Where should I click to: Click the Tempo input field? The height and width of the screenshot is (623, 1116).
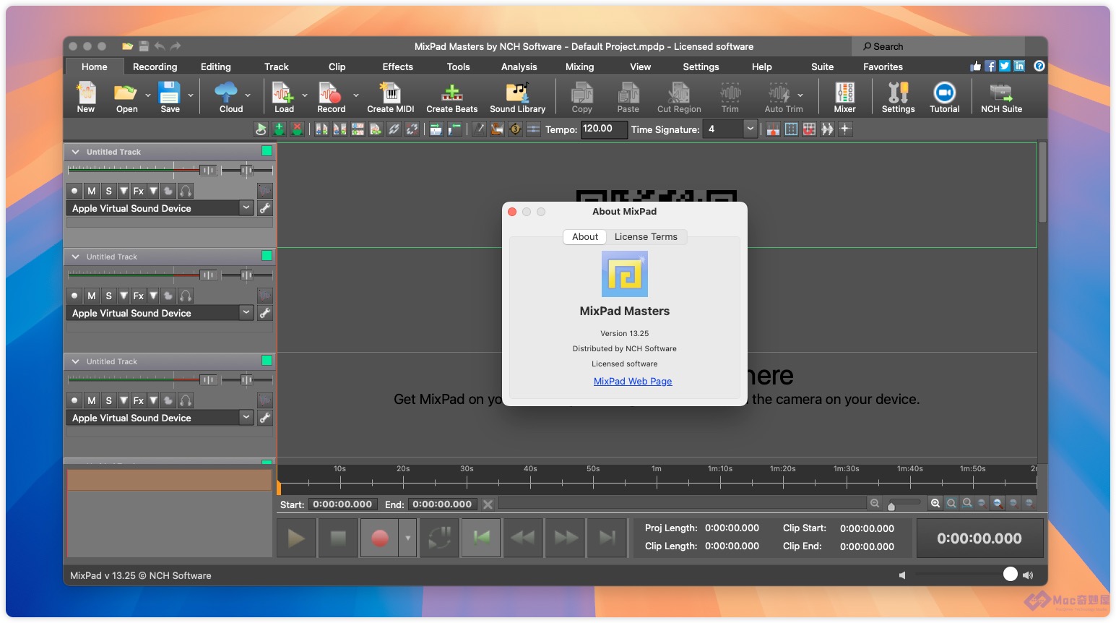click(x=603, y=129)
